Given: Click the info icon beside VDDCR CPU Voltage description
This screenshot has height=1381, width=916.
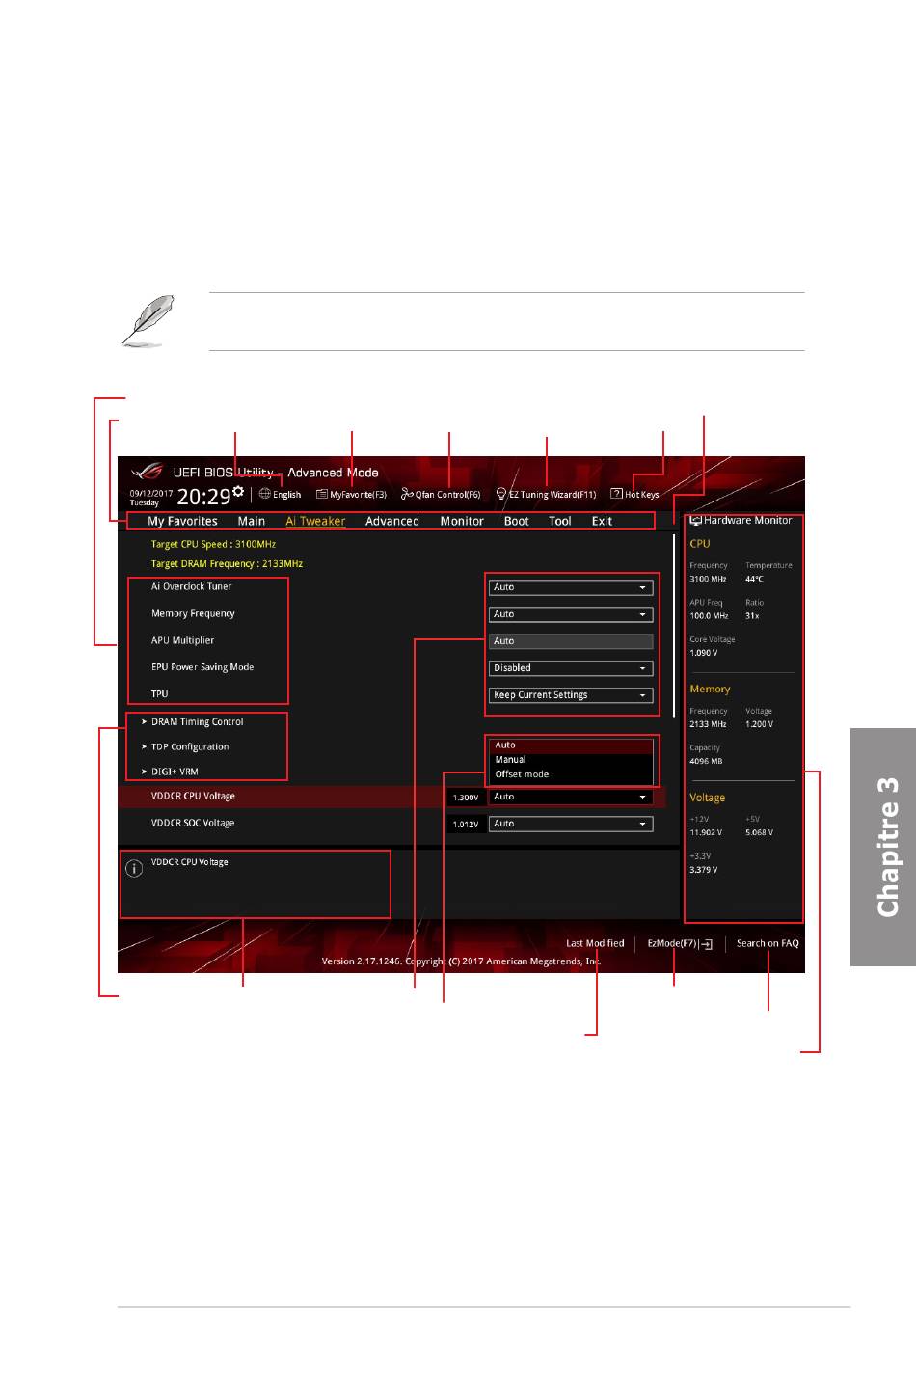Looking at the screenshot, I should [135, 869].
